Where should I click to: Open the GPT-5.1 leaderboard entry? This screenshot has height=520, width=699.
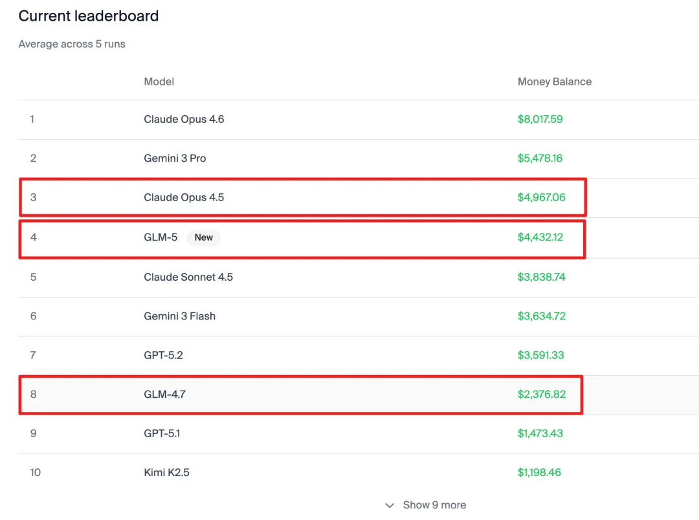162,433
